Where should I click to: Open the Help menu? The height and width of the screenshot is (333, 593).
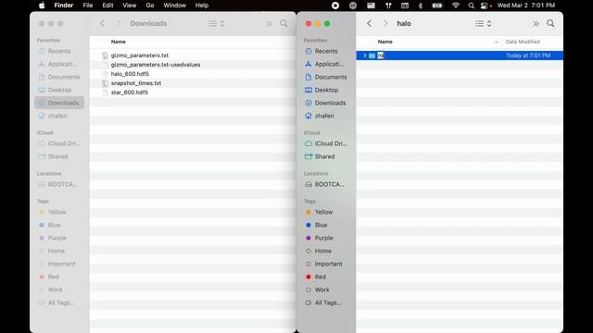pyautogui.click(x=202, y=6)
